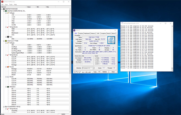181x115 pixels.
Task: Click the HWMonitor app icon in title bar
Action: click(2, 2)
